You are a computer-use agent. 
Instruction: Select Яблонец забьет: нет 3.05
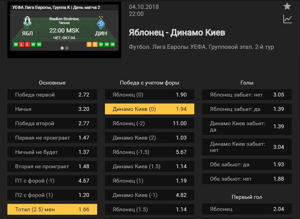coord(247,95)
